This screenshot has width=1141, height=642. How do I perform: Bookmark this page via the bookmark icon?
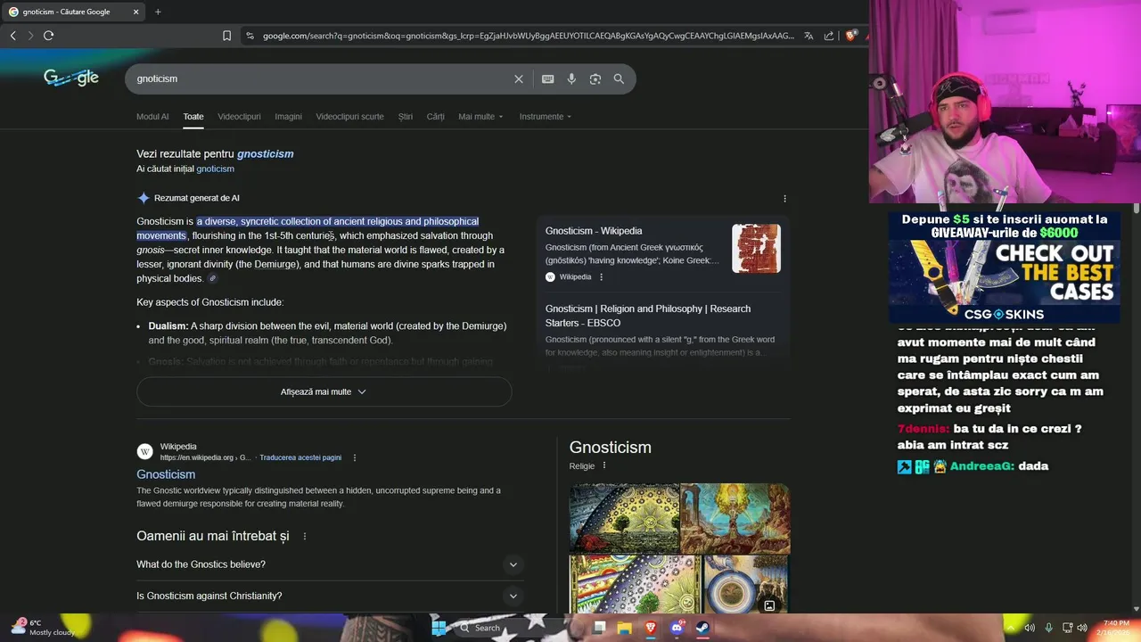coord(226,36)
